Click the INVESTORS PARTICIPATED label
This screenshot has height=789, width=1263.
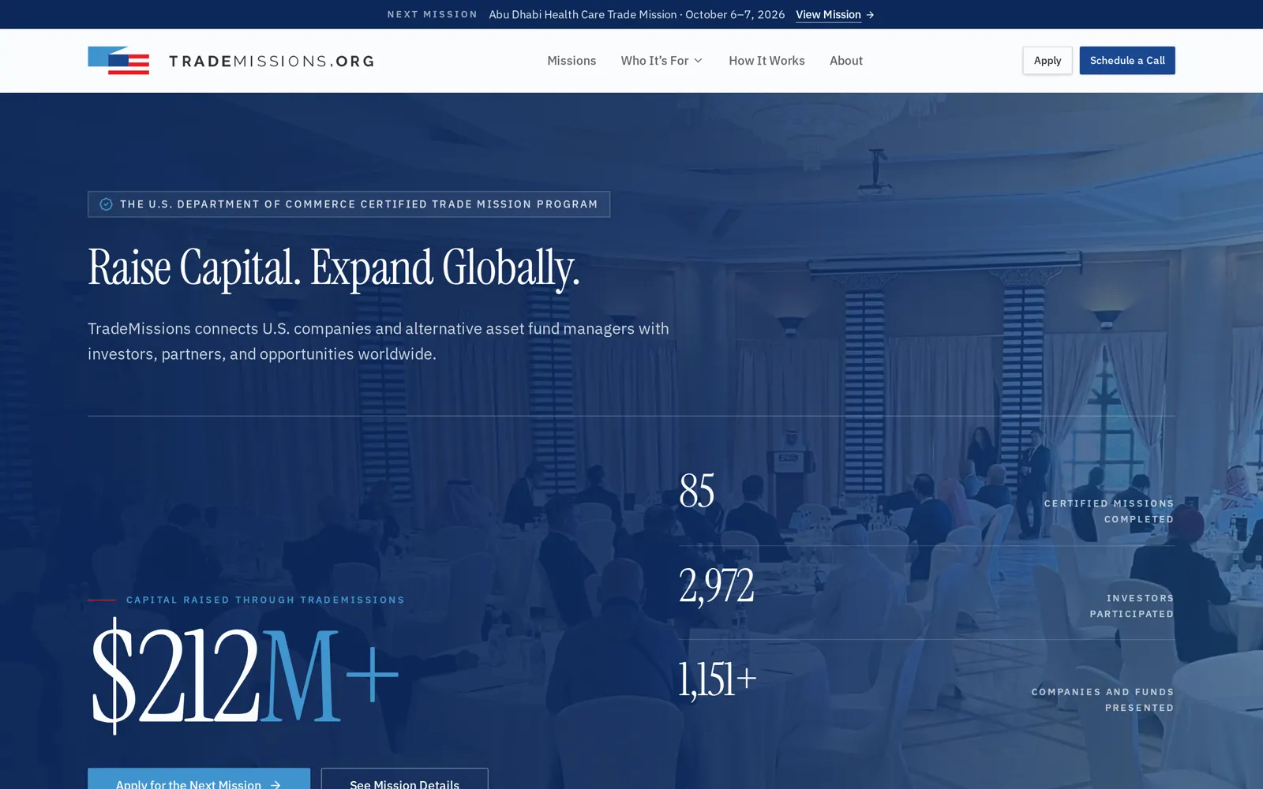click(x=1132, y=606)
